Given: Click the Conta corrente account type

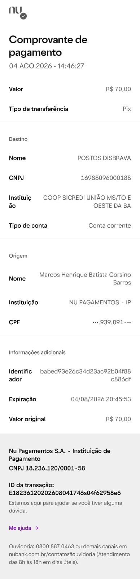Looking at the screenshot, I should 110,225.
